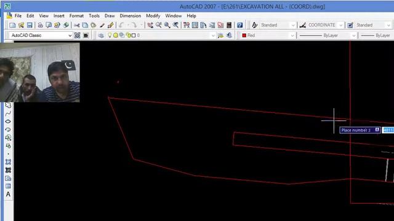Image resolution: width=394 pixels, height=221 pixels.
Task: Click the Copy to clipboard icon
Action: [x=85, y=25]
